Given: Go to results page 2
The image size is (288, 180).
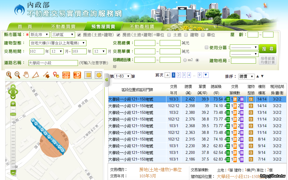Looking at the screenshot, I should click(179, 75).
